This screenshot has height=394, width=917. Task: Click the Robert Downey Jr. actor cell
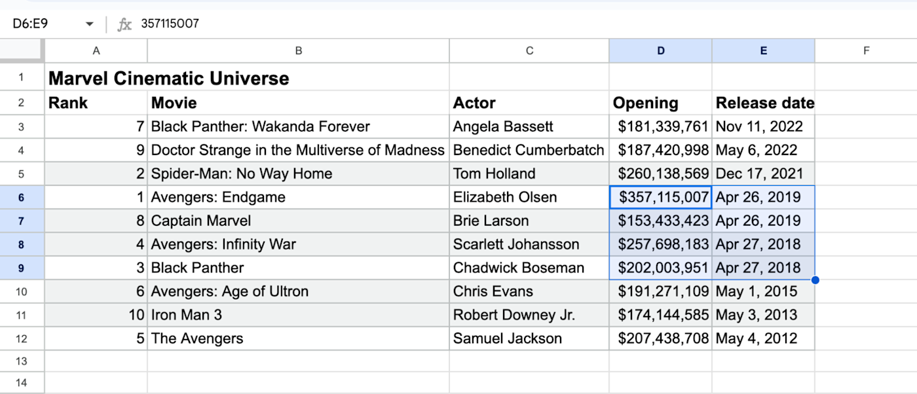[x=529, y=315]
